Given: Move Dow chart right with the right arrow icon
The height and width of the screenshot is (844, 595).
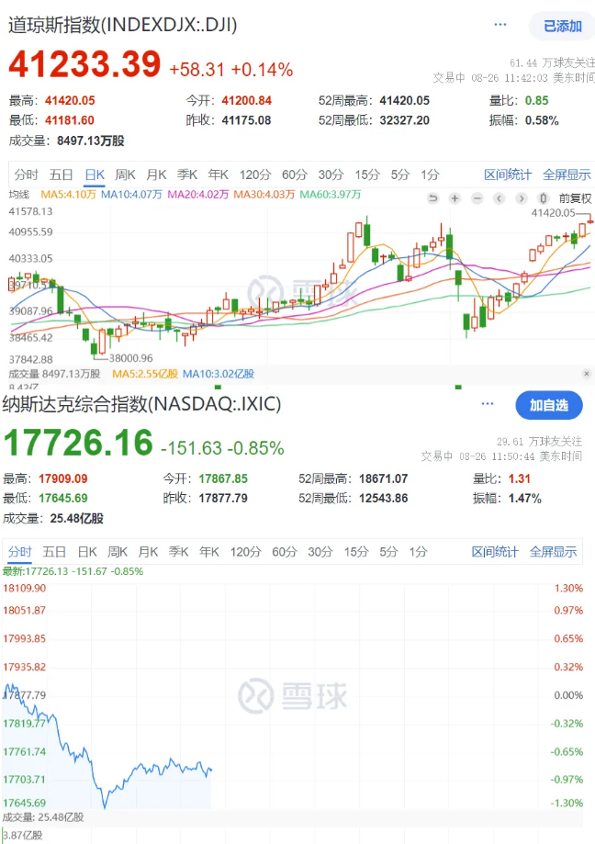Looking at the screenshot, I should click(521, 198).
